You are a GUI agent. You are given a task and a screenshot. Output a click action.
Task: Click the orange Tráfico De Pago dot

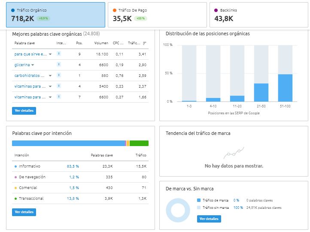click(115, 10)
